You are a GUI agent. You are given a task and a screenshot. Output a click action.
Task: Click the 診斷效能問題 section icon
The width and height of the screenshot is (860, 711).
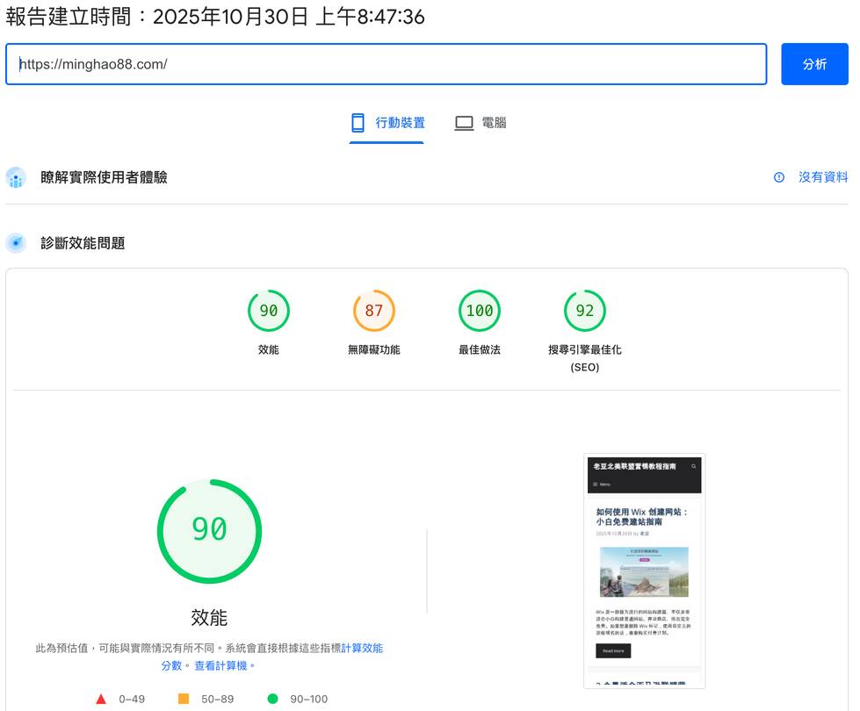tap(16, 243)
